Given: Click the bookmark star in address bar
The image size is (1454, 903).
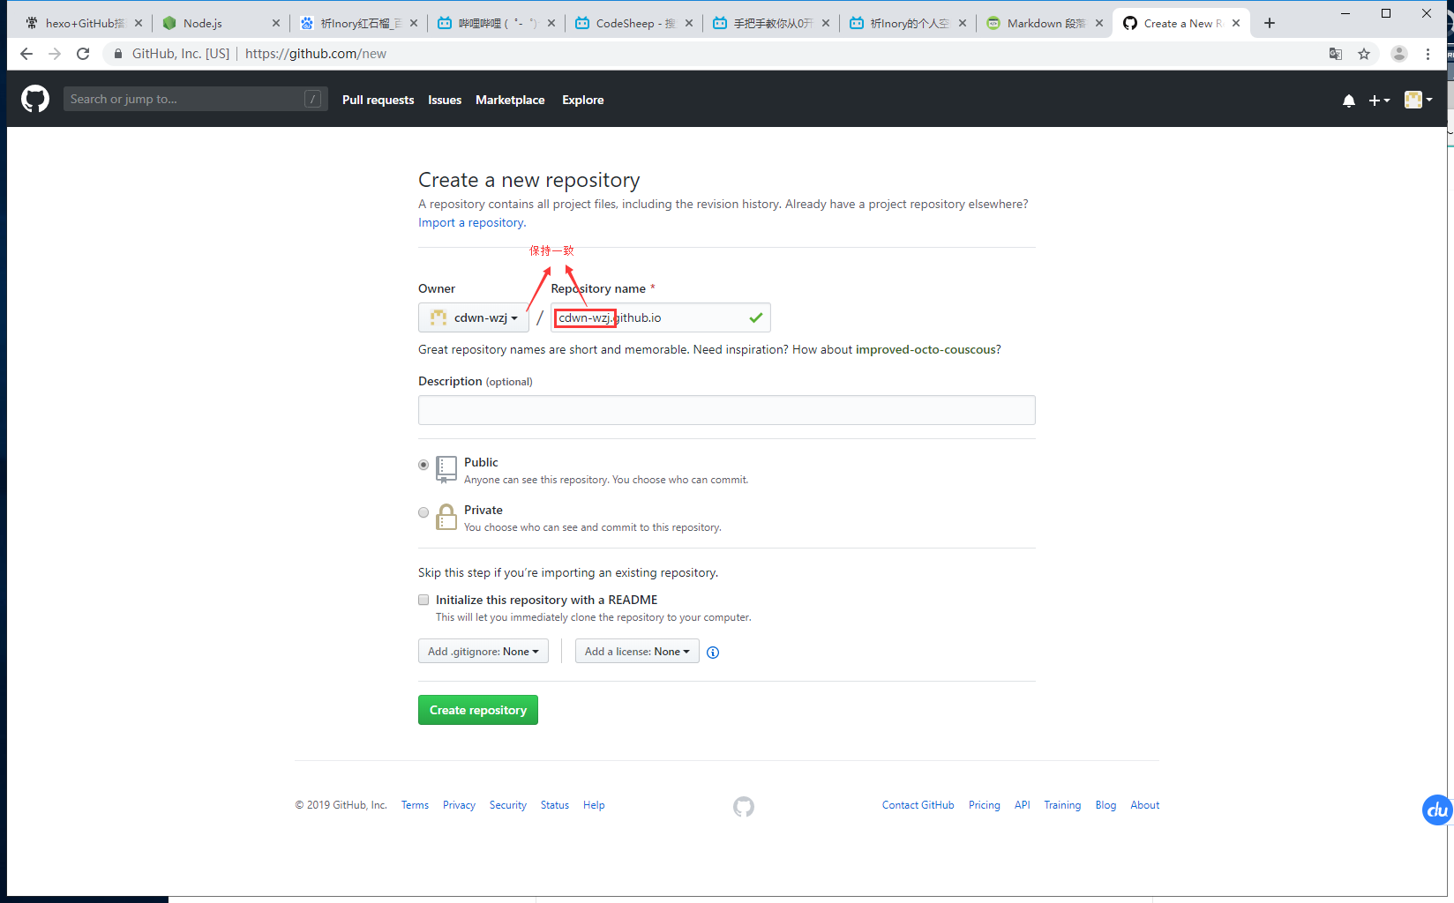Looking at the screenshot, I should (1364, 54).
